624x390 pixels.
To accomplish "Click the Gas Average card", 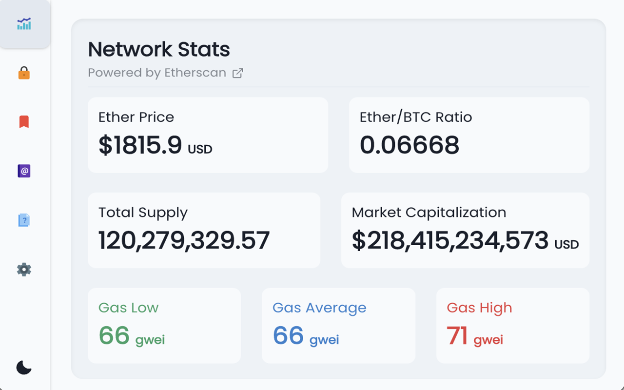I will point(338,325).
